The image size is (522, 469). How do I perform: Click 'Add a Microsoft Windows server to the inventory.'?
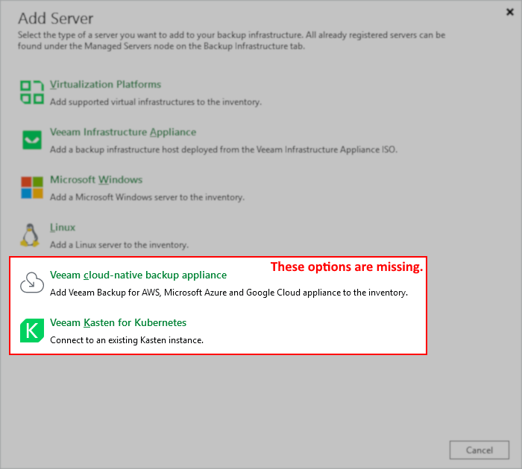click(147, 197)
